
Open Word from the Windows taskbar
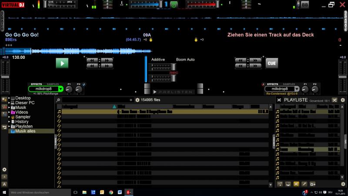(120, 192)
